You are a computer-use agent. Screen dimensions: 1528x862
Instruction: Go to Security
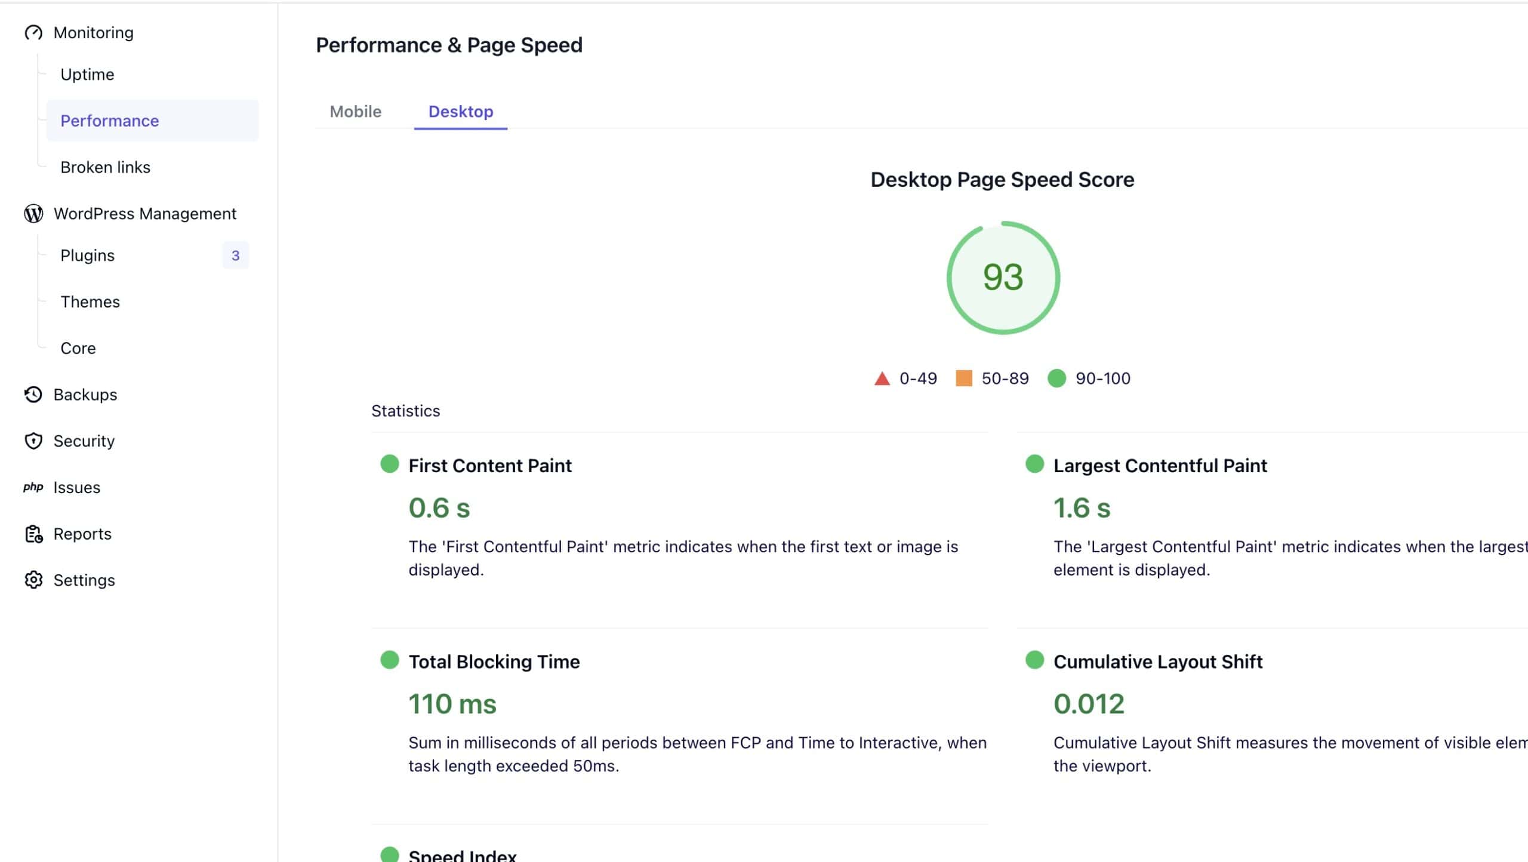tap(84, 441)
